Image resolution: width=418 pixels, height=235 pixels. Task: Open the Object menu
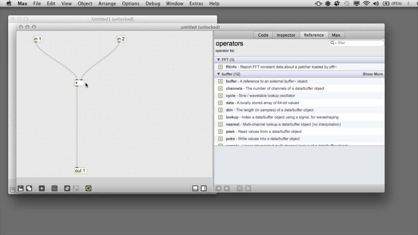tap(85, 4)
